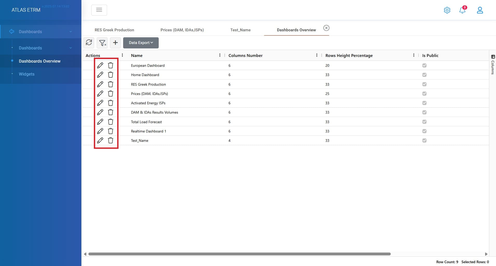
Task: Toggle Is Public for Prices (DAM, IDAs,ISPs)
Action: pyautogui.click(x=424, y=94)
